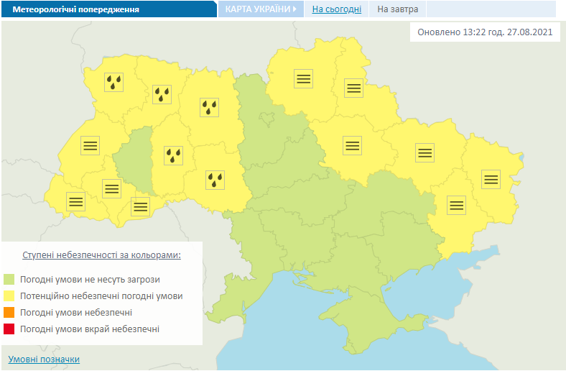The width and height of the screenshot is (566, 371).
Task: Expand the КАРТА УКРАЇНИ dropdown
Action: 261,9
